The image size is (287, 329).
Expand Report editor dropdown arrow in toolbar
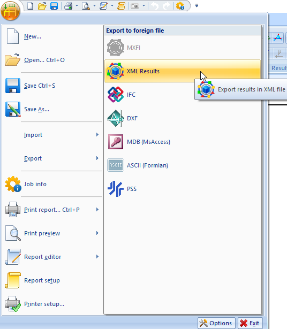(112, 6)
